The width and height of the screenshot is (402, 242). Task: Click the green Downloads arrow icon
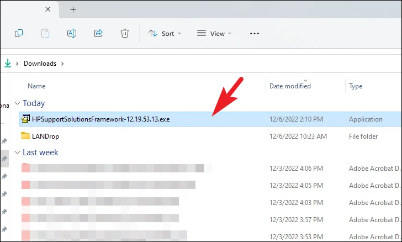[x=8, y=63]
